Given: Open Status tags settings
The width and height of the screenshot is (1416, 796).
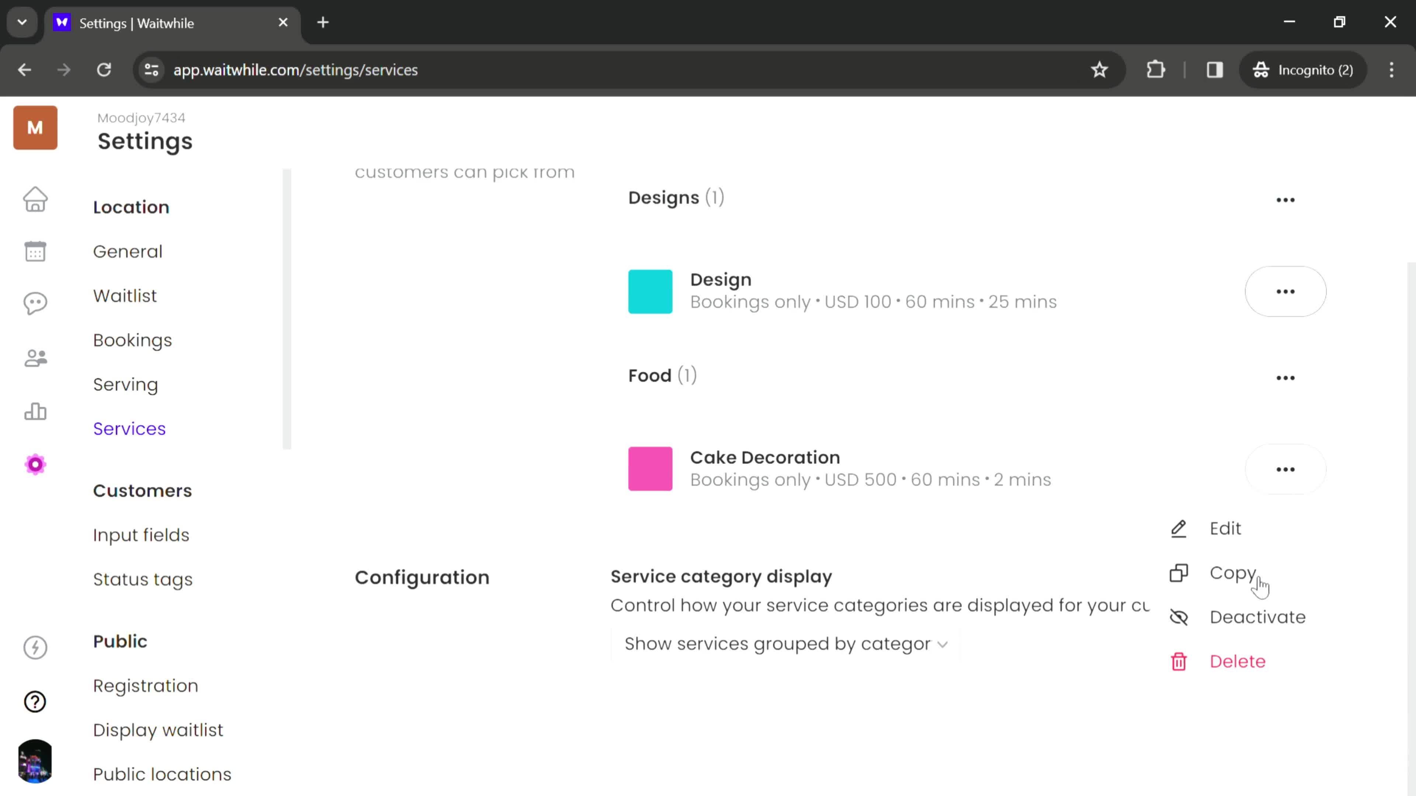Looking at the screenshot, I should point(143,580).
